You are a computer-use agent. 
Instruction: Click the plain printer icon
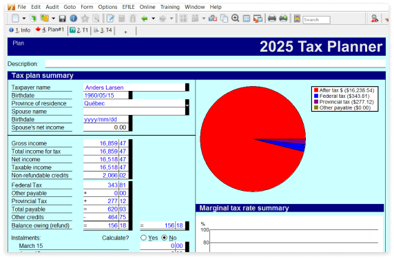[x=272, y=19]
